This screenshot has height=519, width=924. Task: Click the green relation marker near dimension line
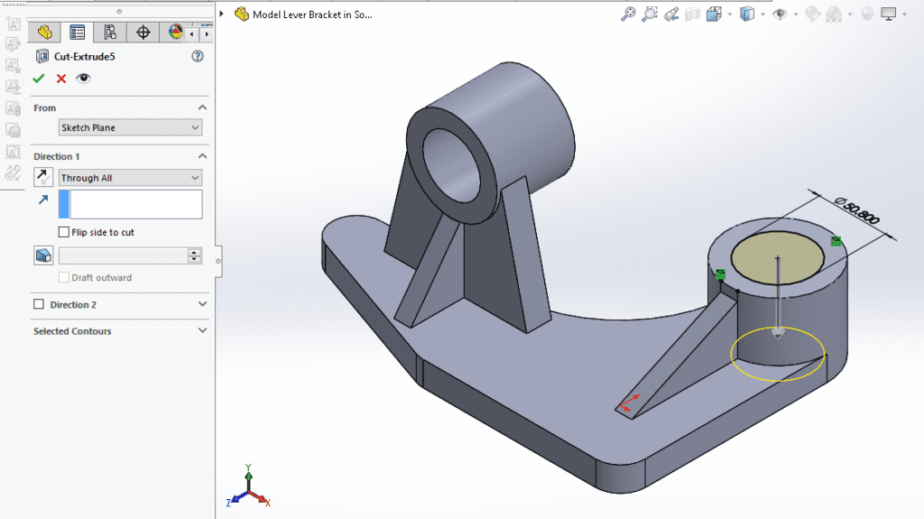(x=836, y=241)
